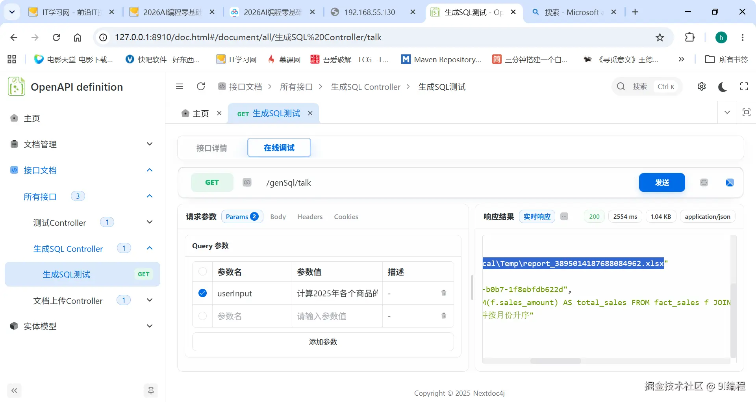Reload the browser page
This screenshot has width=756, height=402.
(56, 37)
